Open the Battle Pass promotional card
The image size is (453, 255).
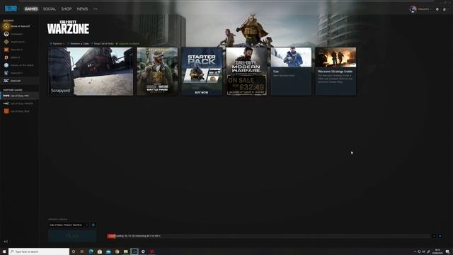coord(157,72)
